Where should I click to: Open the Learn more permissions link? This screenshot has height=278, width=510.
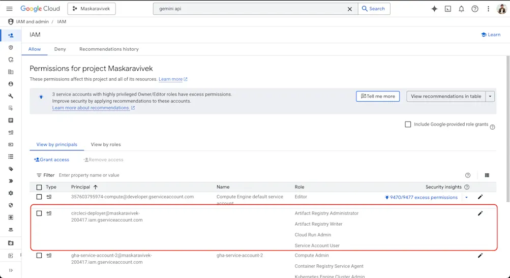pos(173,79)
